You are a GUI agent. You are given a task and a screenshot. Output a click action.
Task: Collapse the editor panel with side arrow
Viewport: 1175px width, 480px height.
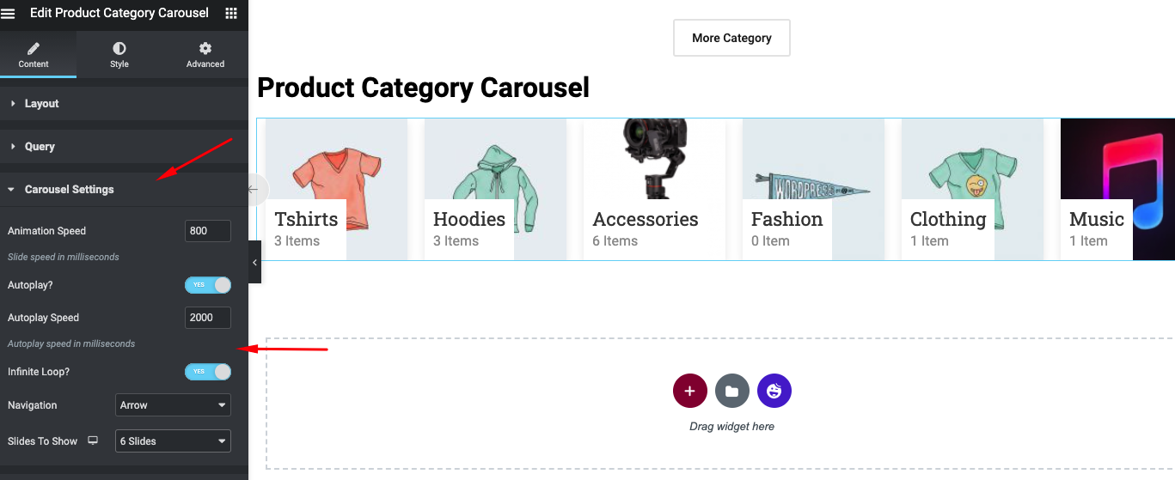click(254, 261)
